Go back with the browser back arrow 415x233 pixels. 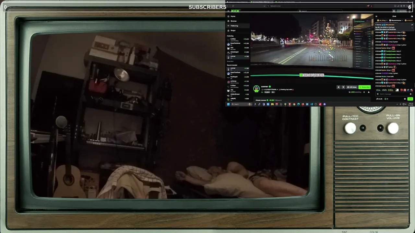click(x=227, y=6)
